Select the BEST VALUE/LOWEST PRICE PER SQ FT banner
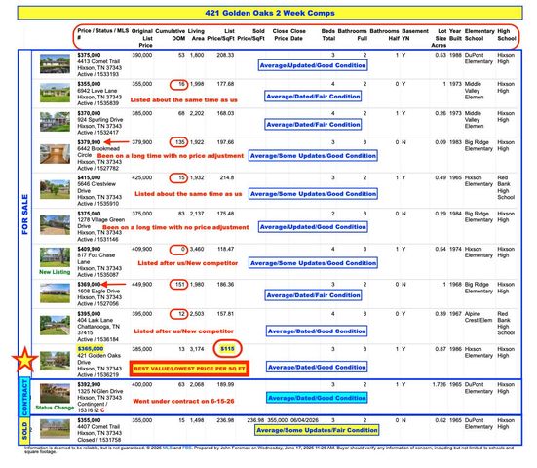 coord(189,369)
